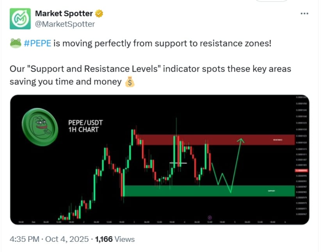This screenshot has height=252, width=322.
Task: Click the money bag emoji
Action: (130, 82)
